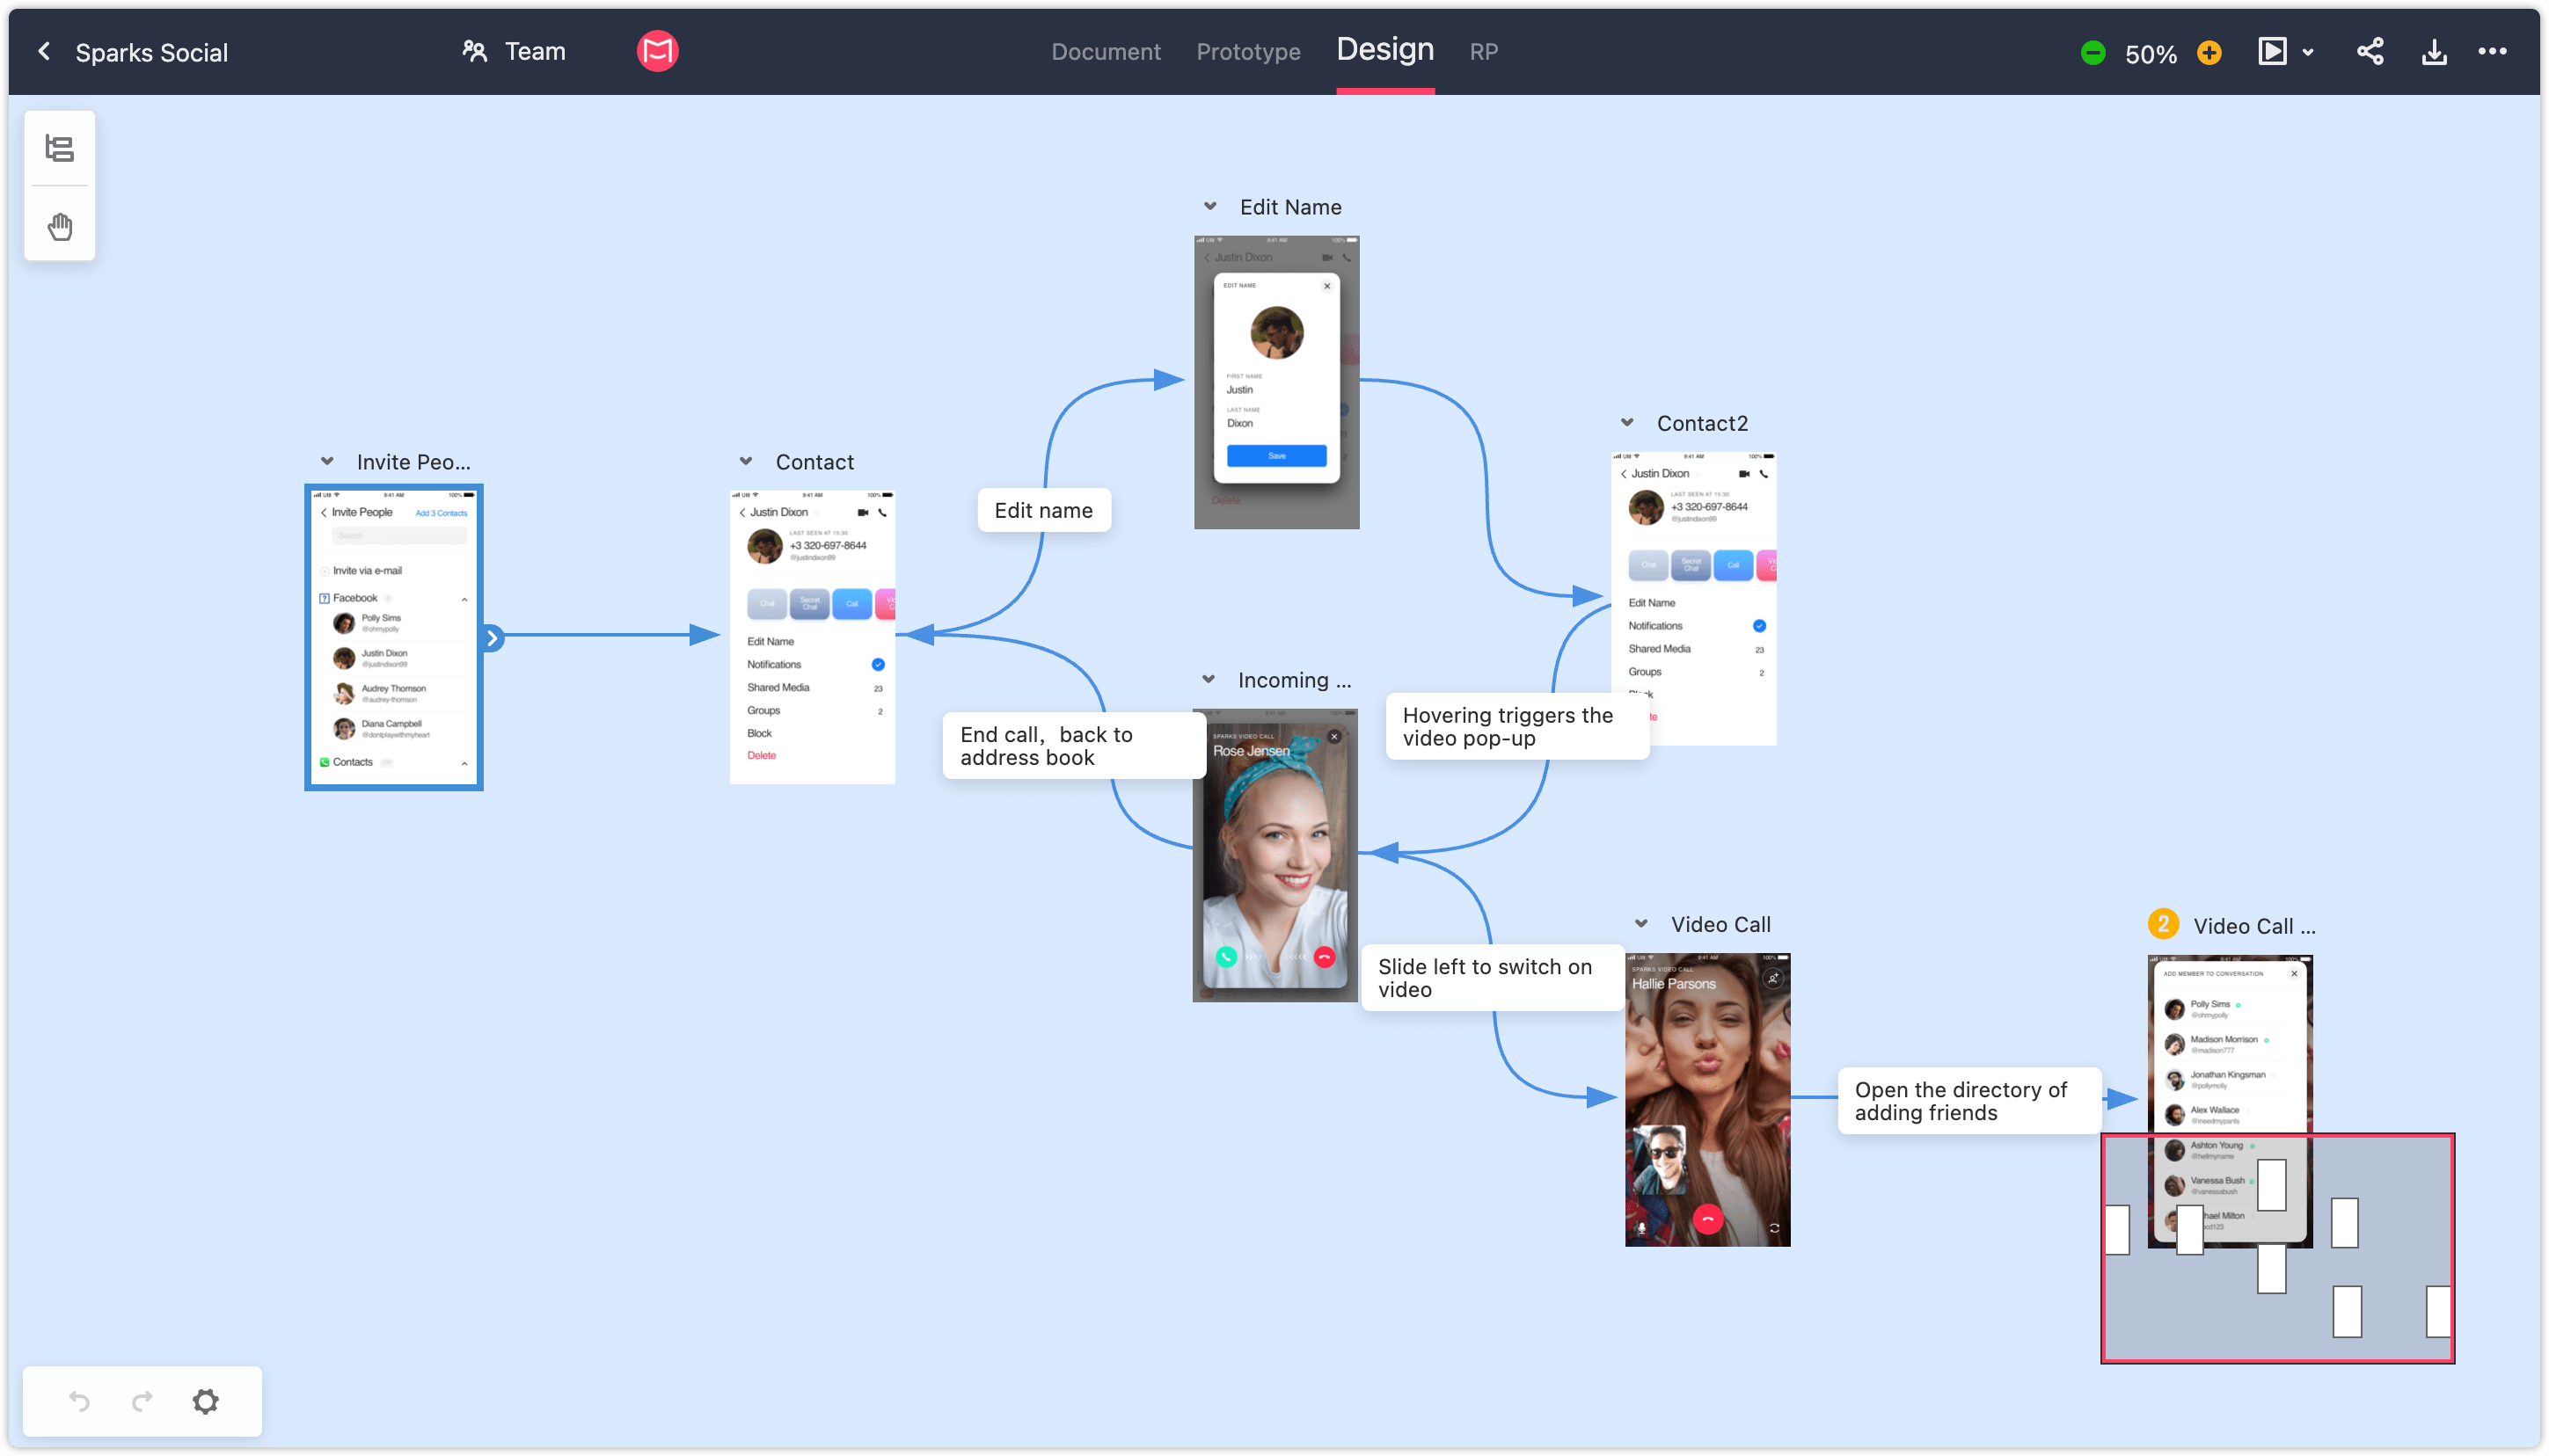
Task: Select the 'Edit name' flow label
Action: point(1043,510)
